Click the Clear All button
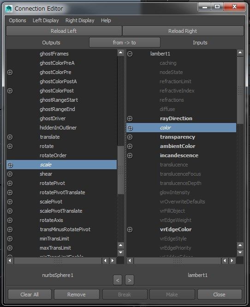250x307 pixels. point(30,295)
